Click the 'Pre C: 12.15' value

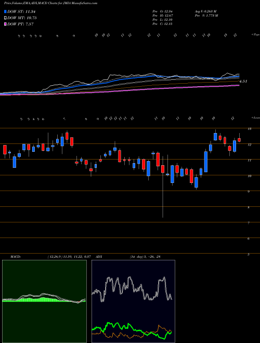coord(163,24)
